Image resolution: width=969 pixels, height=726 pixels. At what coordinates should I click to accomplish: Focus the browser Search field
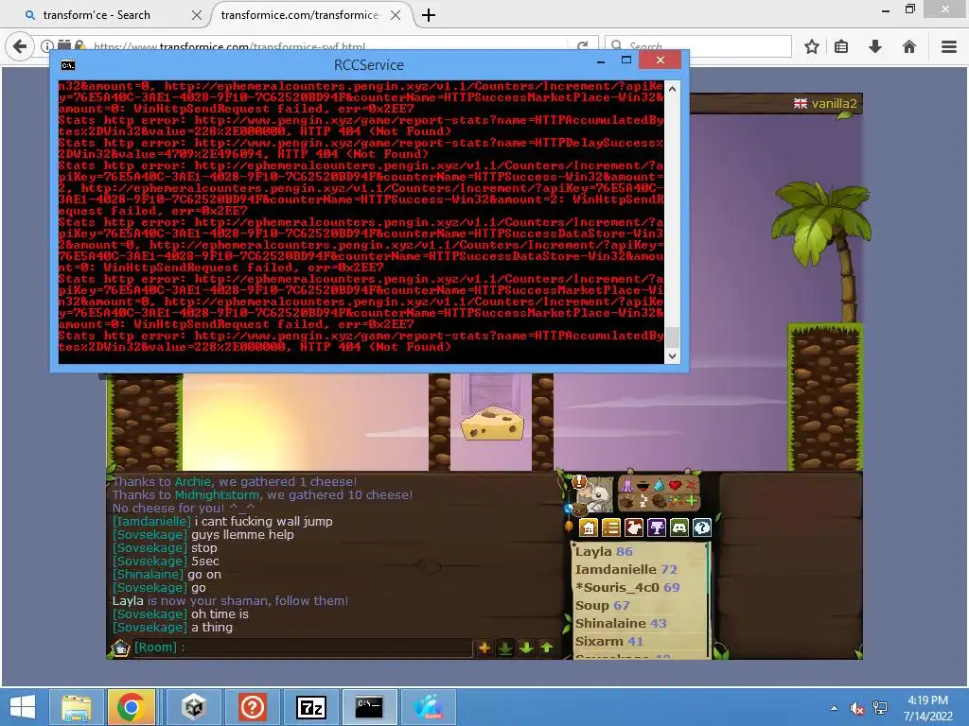(x=698, y=46)
